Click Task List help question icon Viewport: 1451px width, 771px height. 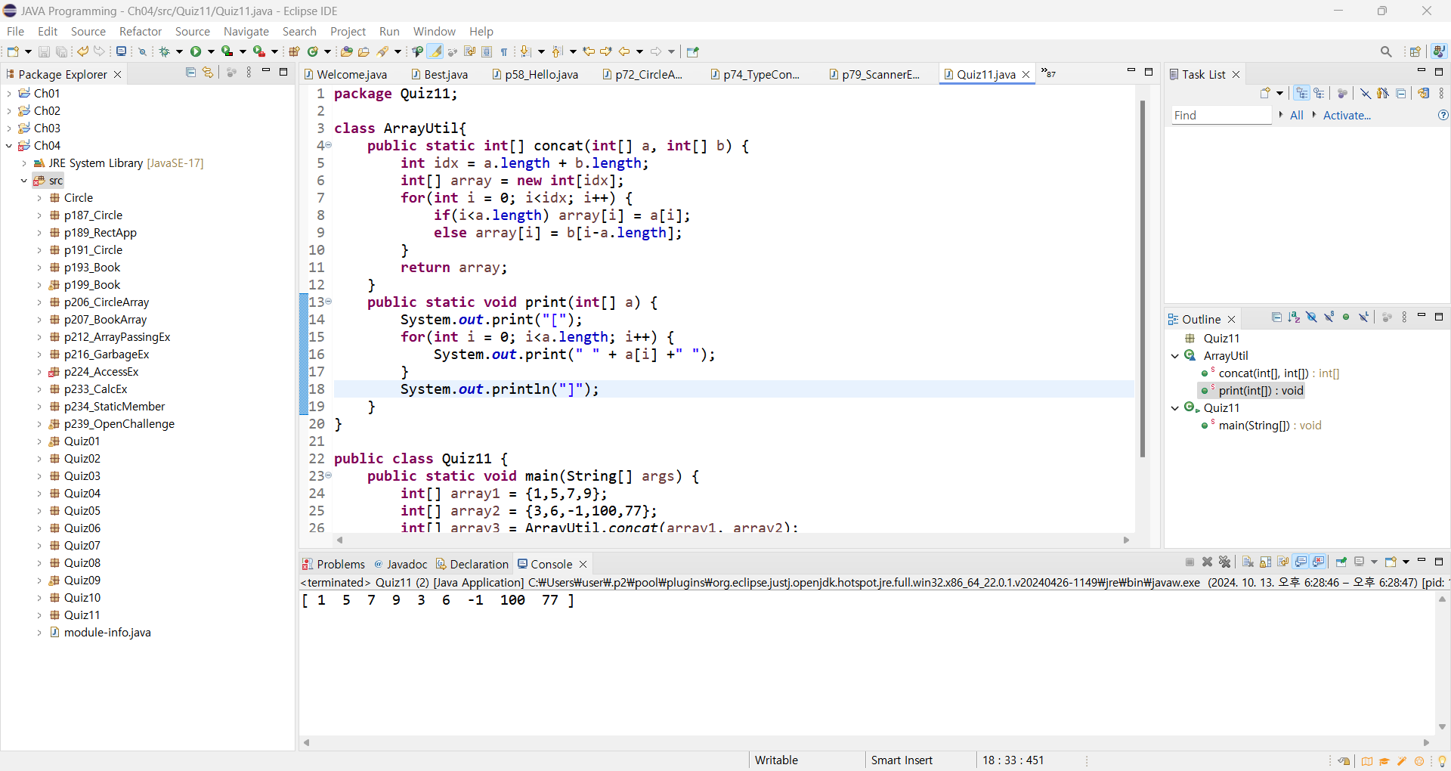(x=1443, y=115)
